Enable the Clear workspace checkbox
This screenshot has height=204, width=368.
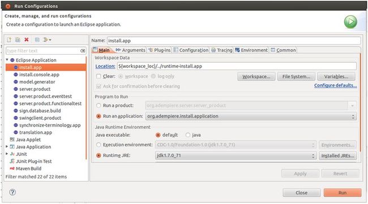[99, 76]
